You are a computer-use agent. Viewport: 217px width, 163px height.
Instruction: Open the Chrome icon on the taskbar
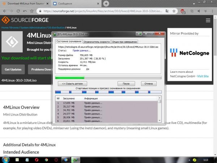[x=46, y=160]
